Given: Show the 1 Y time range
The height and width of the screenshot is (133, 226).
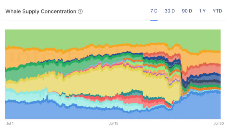Looking at the screenshot, I should pyautogui.click(x=202, y=11).
